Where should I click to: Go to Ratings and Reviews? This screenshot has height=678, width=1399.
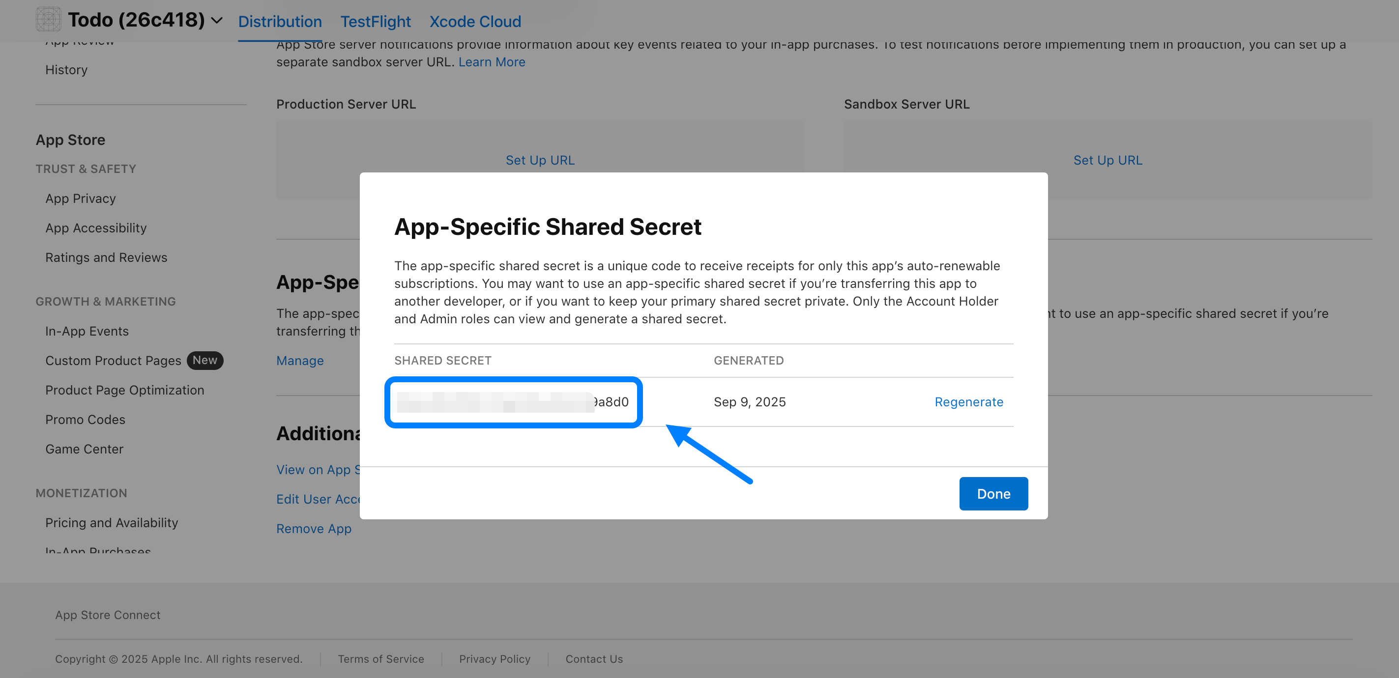[x=106, y=257]
